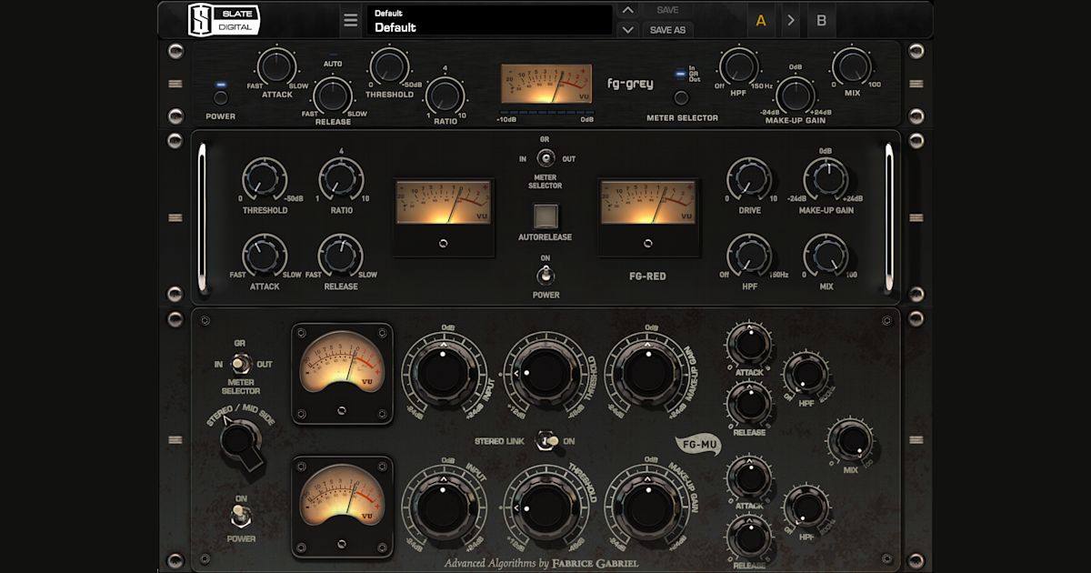This screenshot has height=573, width=1091.
Task: Click the arrow between preset slots A and B
Action: (792, 19)
